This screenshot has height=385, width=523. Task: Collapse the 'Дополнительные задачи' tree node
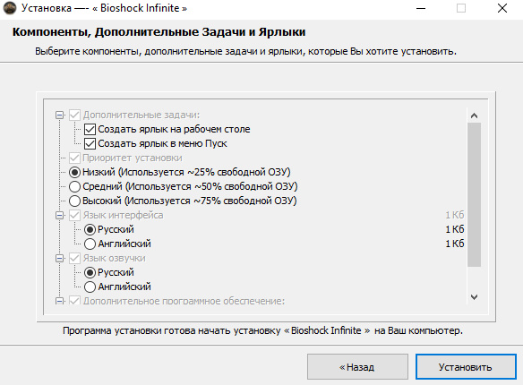(60, 115)
